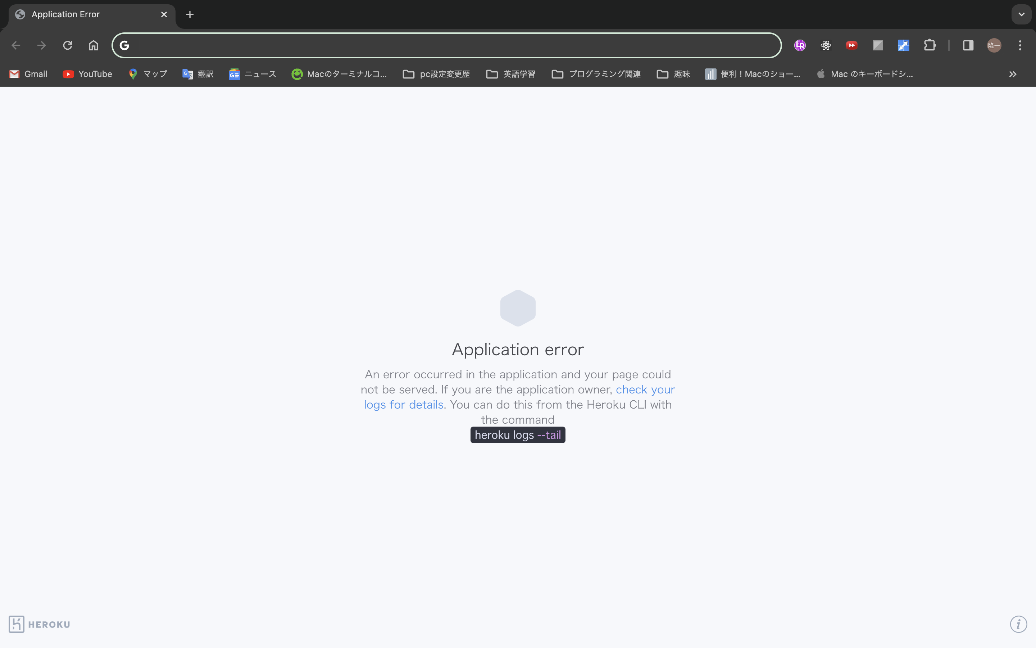
Task: Open a new tab with plus
Action: [190, 14]
